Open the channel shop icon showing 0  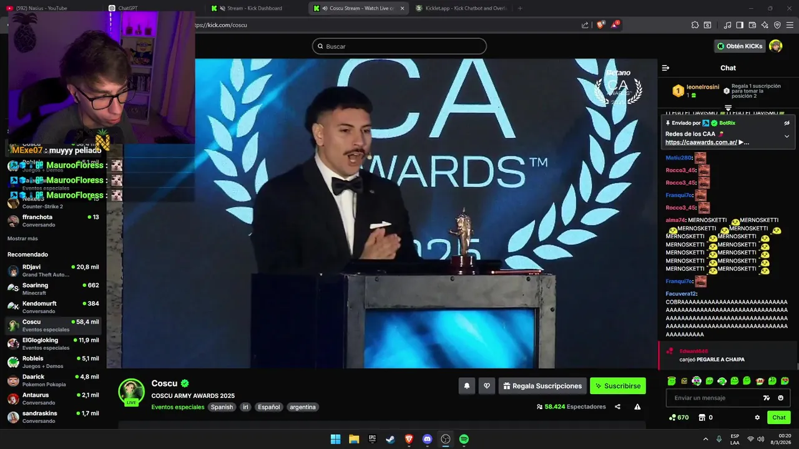(705, 417)
